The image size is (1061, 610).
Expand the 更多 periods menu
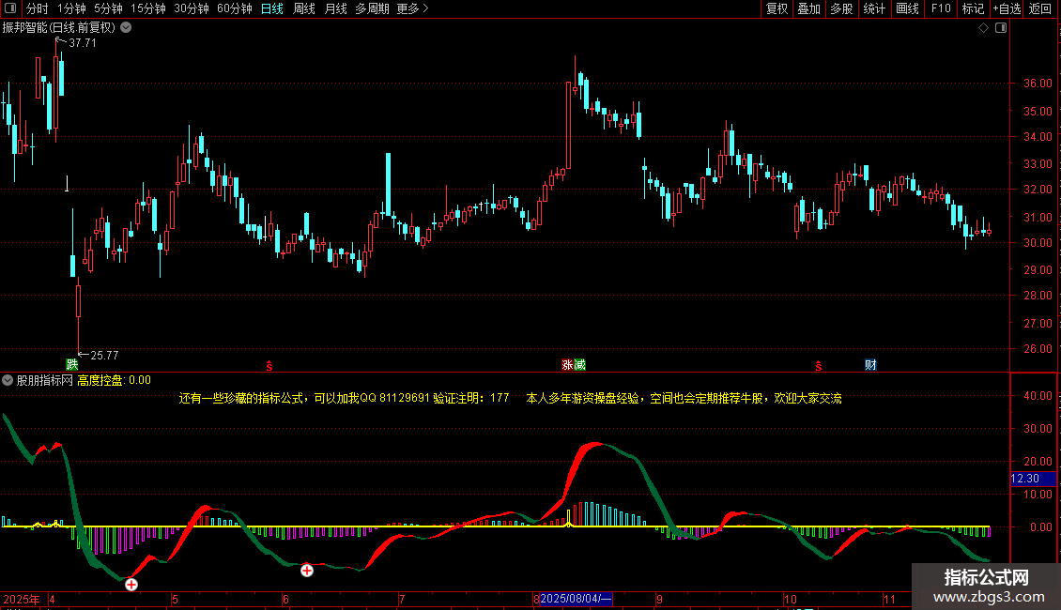[412, 8]
